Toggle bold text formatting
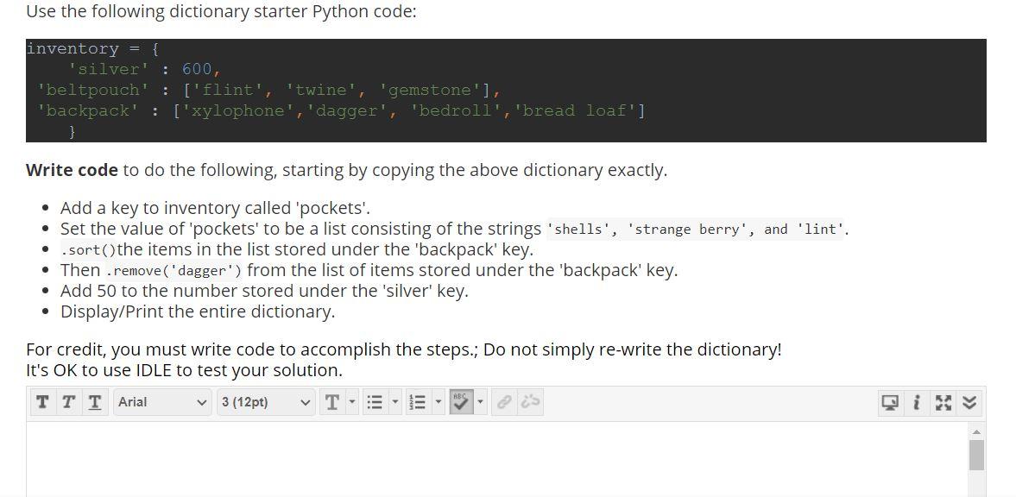Image resolution: width=1016 pixels, height=497 pixels. click(42, 402)
